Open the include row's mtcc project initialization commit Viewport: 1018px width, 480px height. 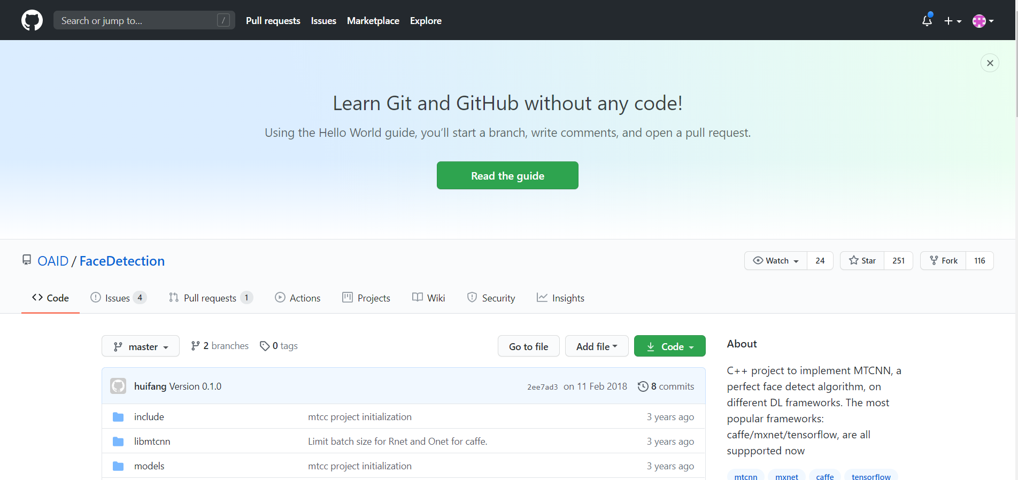pyautogui.click(x=360, y=416)
